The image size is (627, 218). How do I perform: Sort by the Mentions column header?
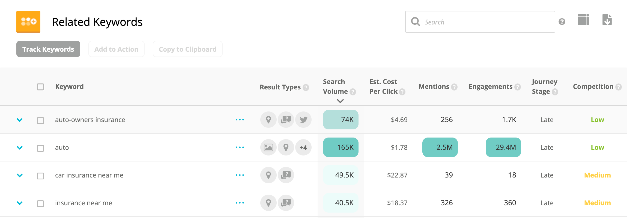tap(434, 87)
